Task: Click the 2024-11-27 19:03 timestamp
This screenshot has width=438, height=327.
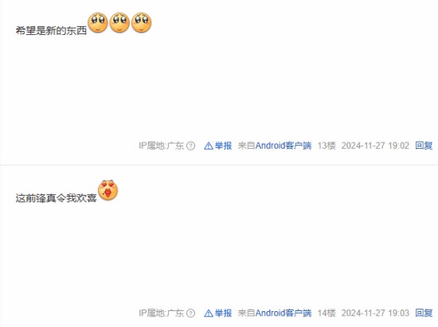Action: [x=375, y=313]
